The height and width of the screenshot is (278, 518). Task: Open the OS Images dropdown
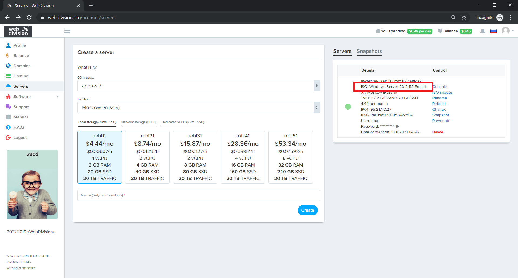tap(198, 86)
